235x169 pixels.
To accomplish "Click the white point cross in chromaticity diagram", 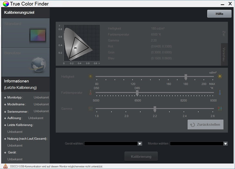I will point(75,48).
